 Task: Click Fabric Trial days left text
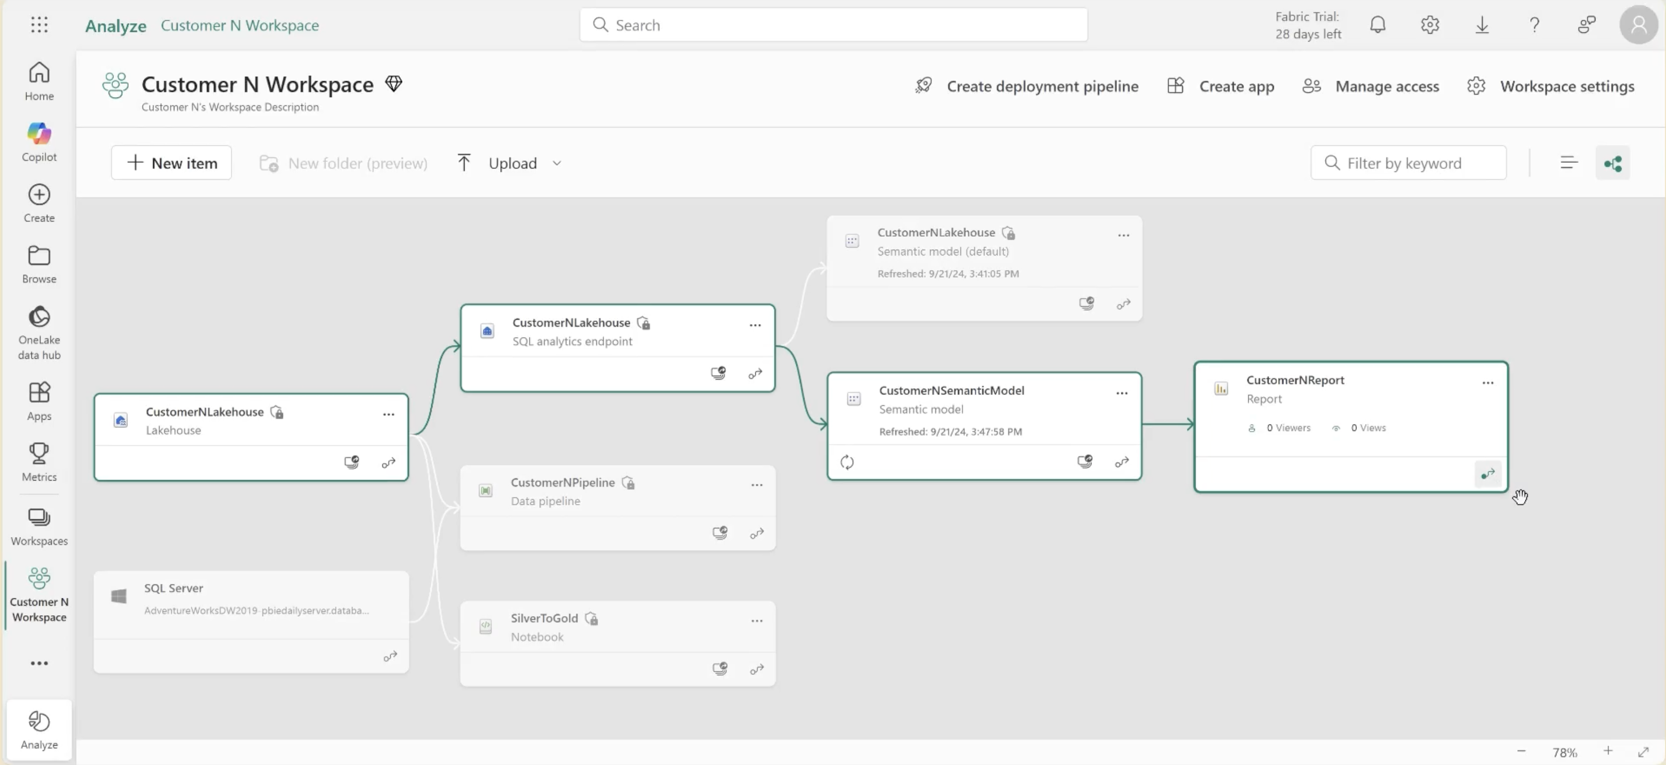(1308, 25)
